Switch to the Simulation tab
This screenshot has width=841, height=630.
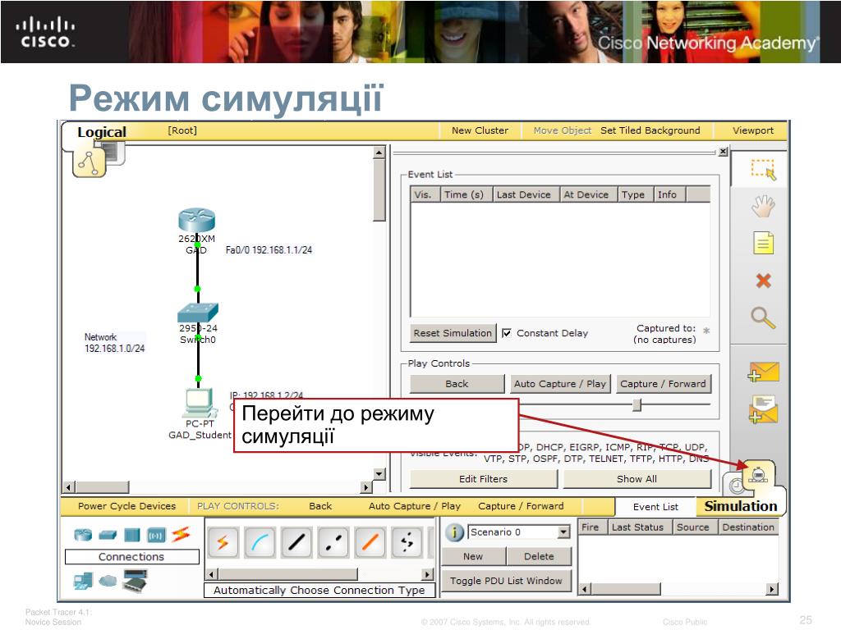click(740, 506)
